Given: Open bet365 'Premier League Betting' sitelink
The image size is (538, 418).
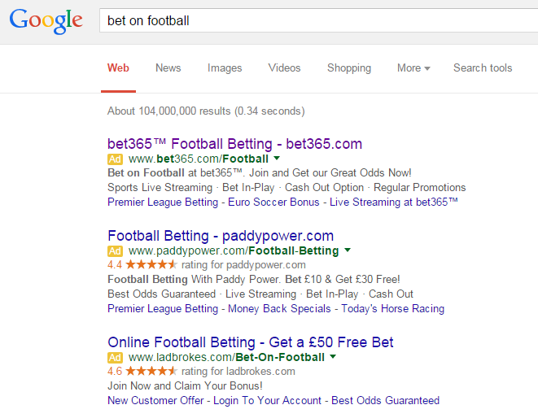Looking at the screenshot, I should click(x=163, y=202).
